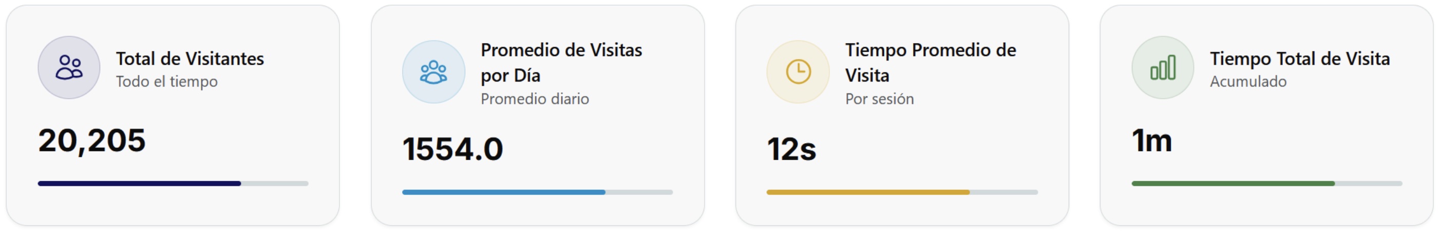The height and width of the screenshot is (234, 1441).
Task: Click the blue group icon for daily visits
Action: (x=433, y=72)
